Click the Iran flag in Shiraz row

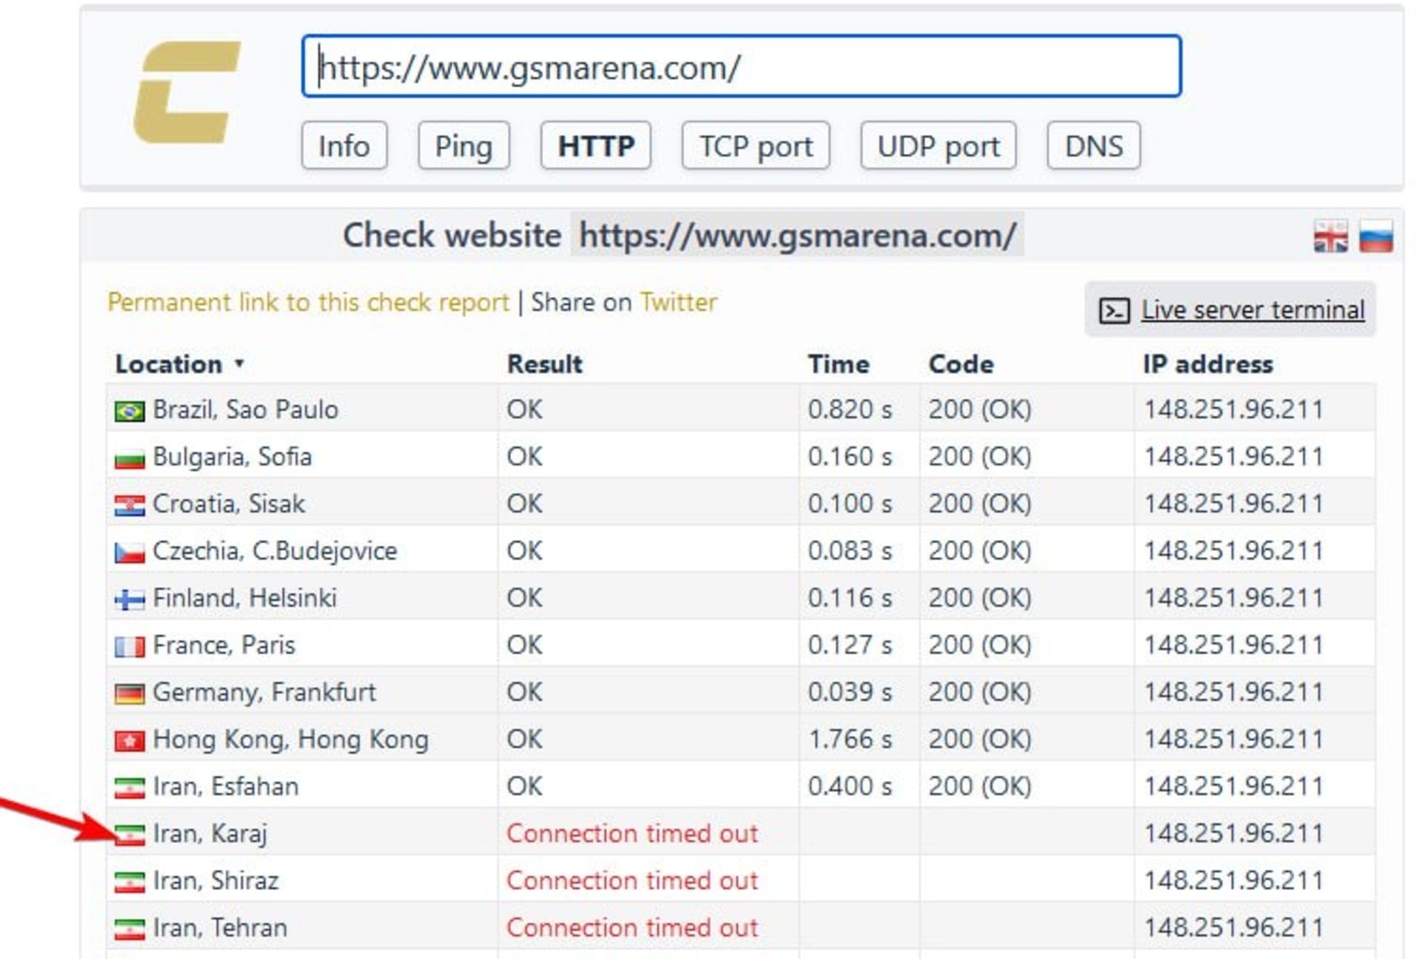(x=129, y=882)
